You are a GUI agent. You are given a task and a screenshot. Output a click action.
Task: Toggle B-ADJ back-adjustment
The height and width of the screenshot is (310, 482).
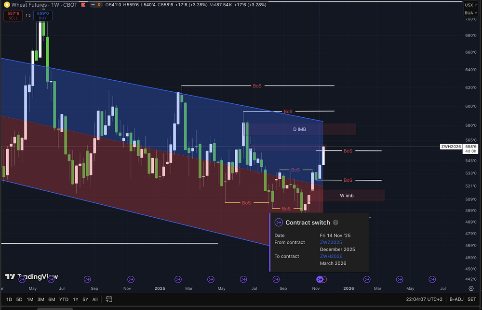tap(456, 299)
